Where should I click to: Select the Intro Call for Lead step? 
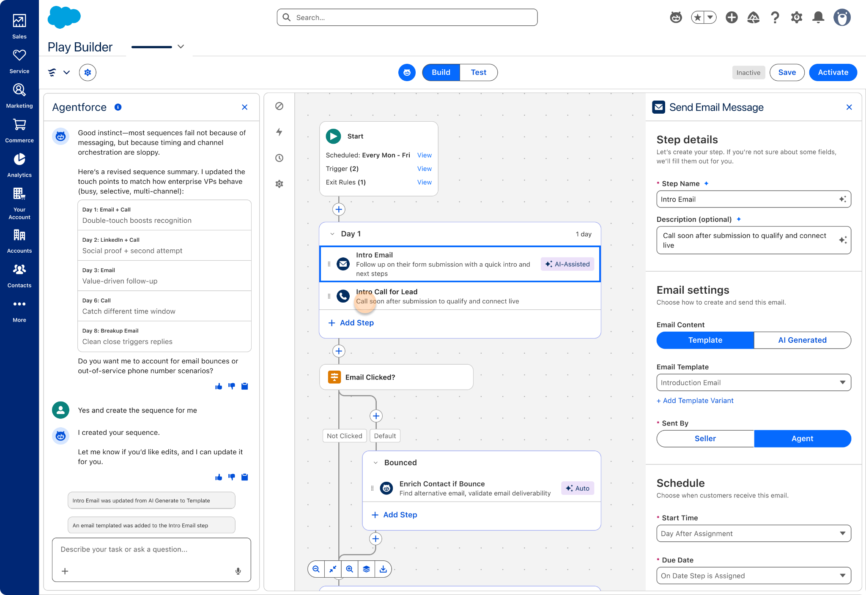pyautogui.click(x=460, y=296)
